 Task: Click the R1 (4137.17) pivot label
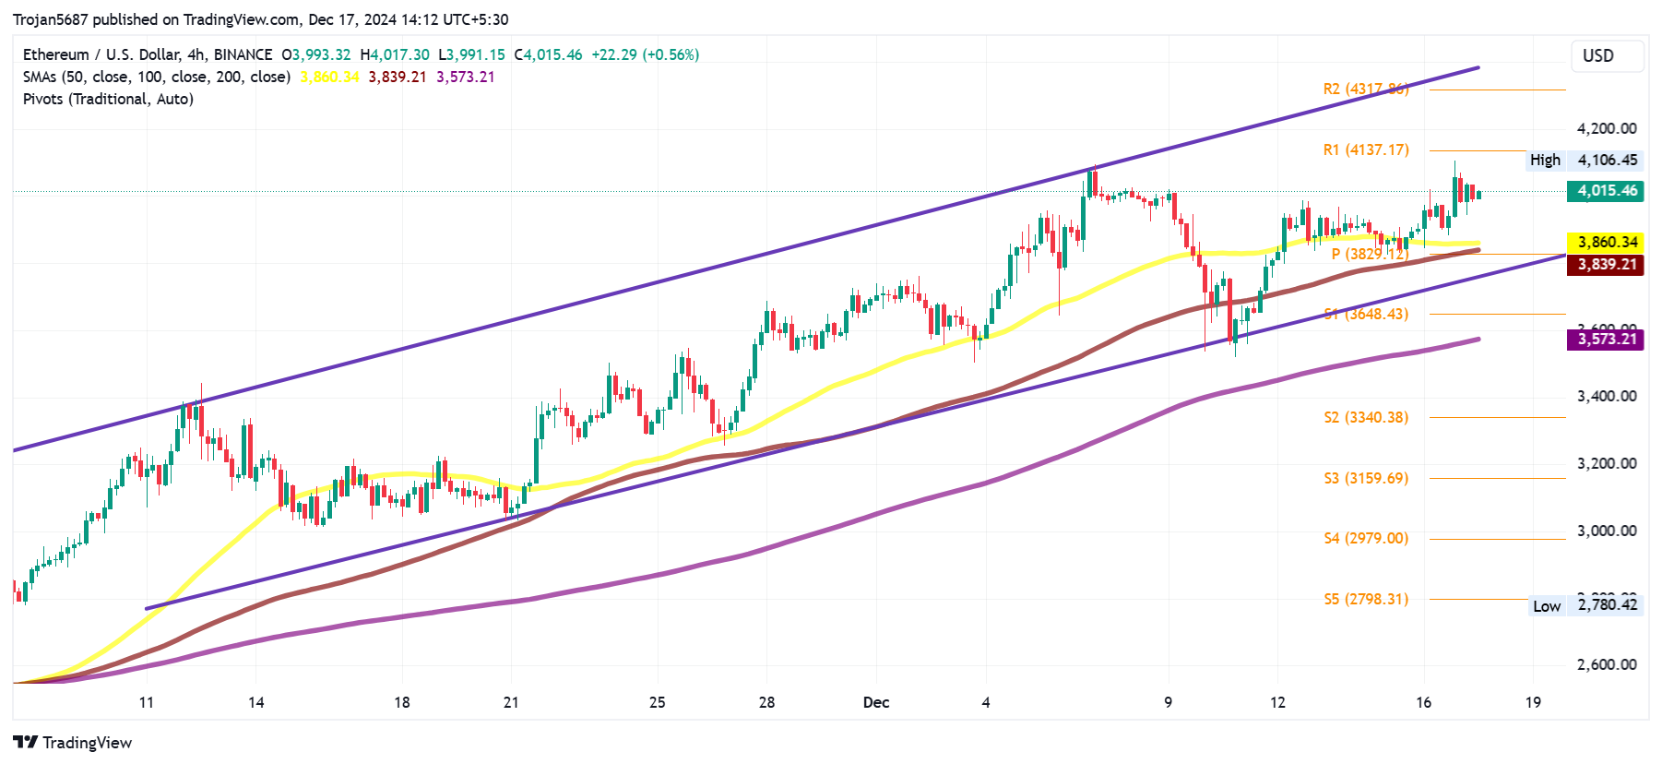[1366, 149]
